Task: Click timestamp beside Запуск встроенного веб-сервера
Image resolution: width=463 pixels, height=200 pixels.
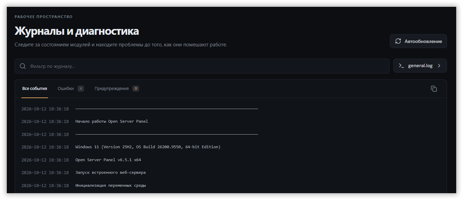Action: [45, 172]
